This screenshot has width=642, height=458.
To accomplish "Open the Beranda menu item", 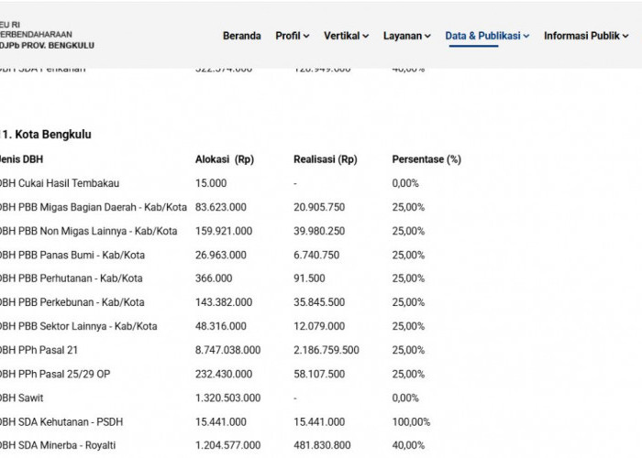I will 241,36.
